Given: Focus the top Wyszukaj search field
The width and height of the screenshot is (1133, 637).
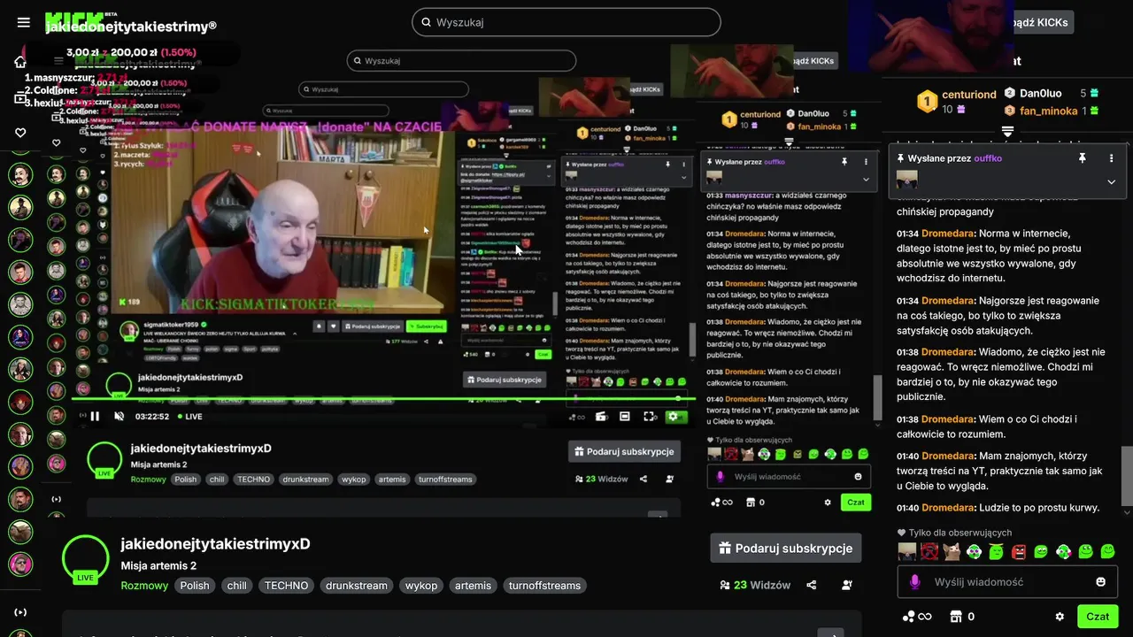Looking at the screenshot, I should click(566, 22).
